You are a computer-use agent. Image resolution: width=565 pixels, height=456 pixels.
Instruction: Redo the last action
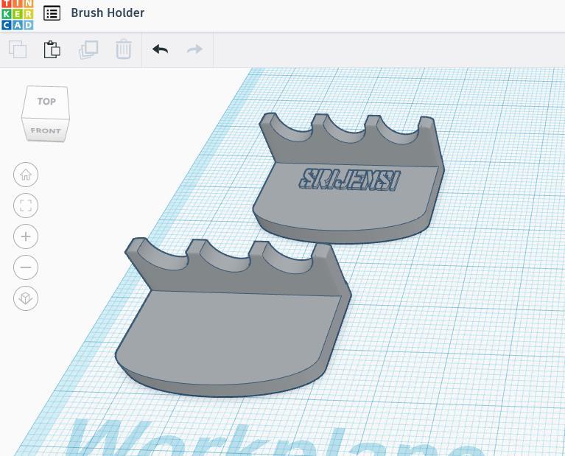(194, 49)
